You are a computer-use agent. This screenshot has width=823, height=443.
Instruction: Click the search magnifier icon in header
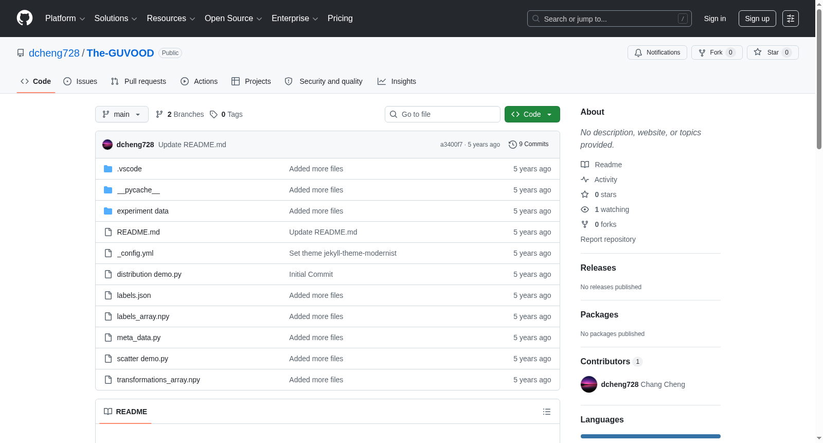tap(536, 19)
